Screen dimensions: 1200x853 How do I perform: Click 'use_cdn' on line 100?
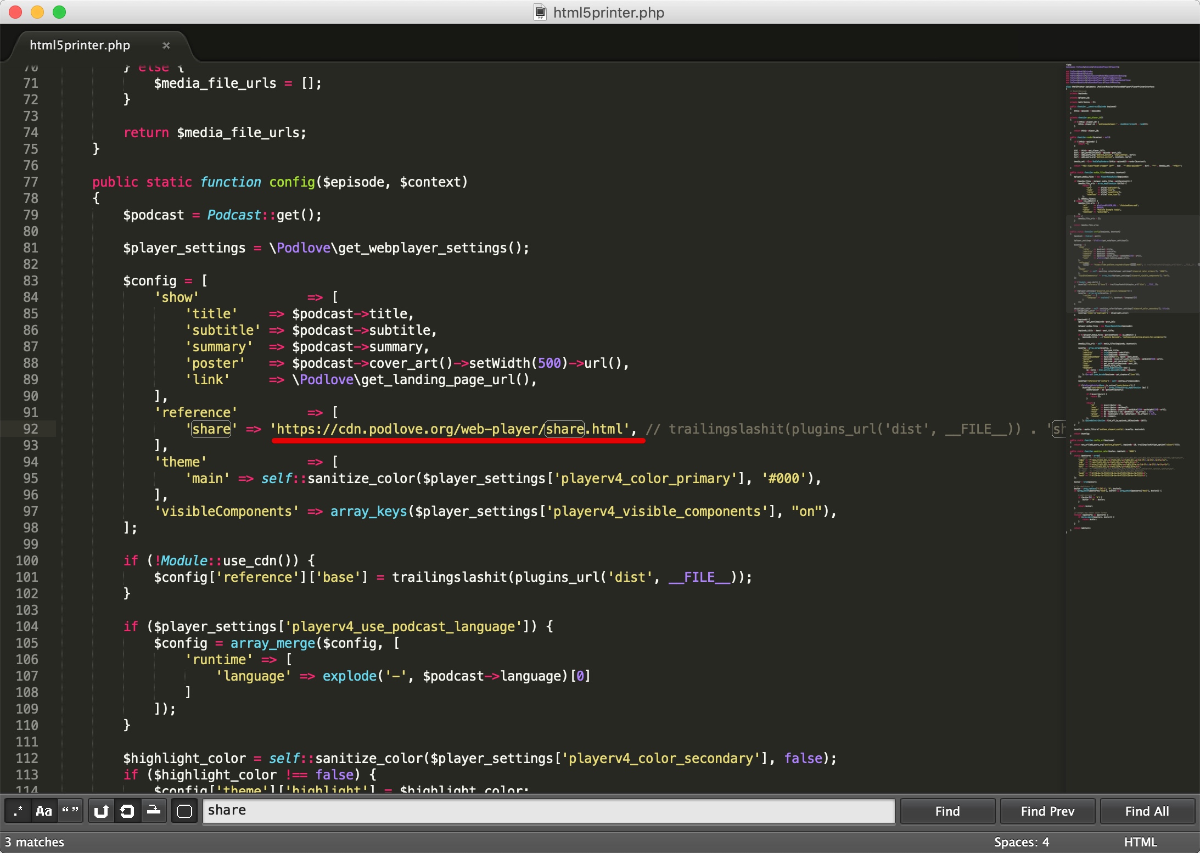(x=250, y=560)
